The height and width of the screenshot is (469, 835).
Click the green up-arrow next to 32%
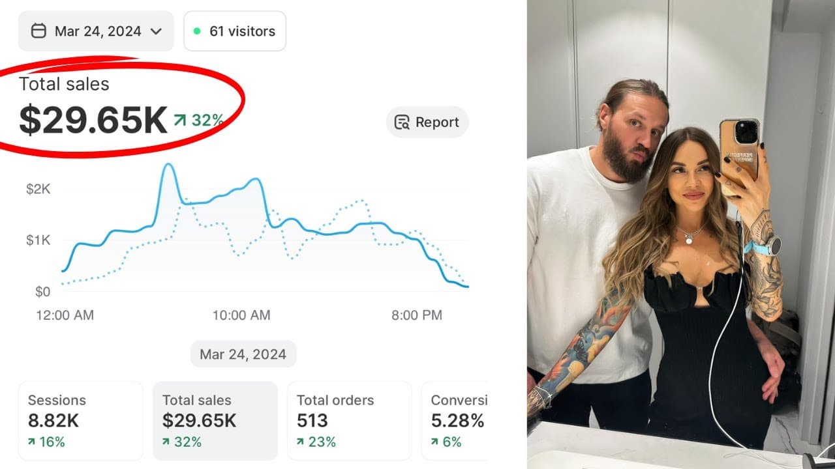coord(180,120)
